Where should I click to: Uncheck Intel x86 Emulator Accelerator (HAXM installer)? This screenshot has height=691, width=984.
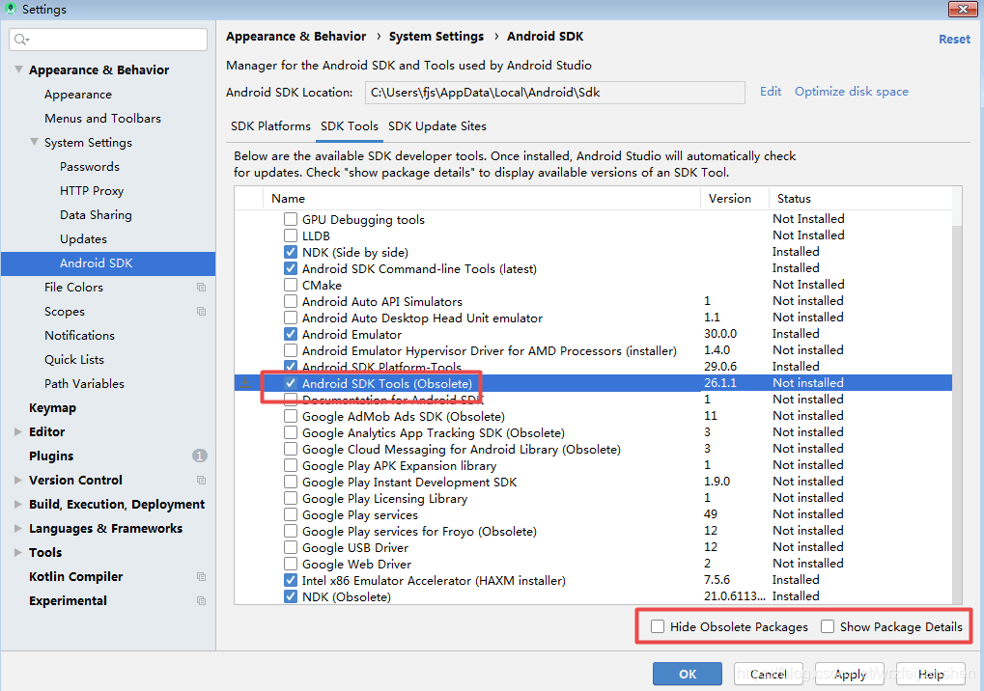291,580
